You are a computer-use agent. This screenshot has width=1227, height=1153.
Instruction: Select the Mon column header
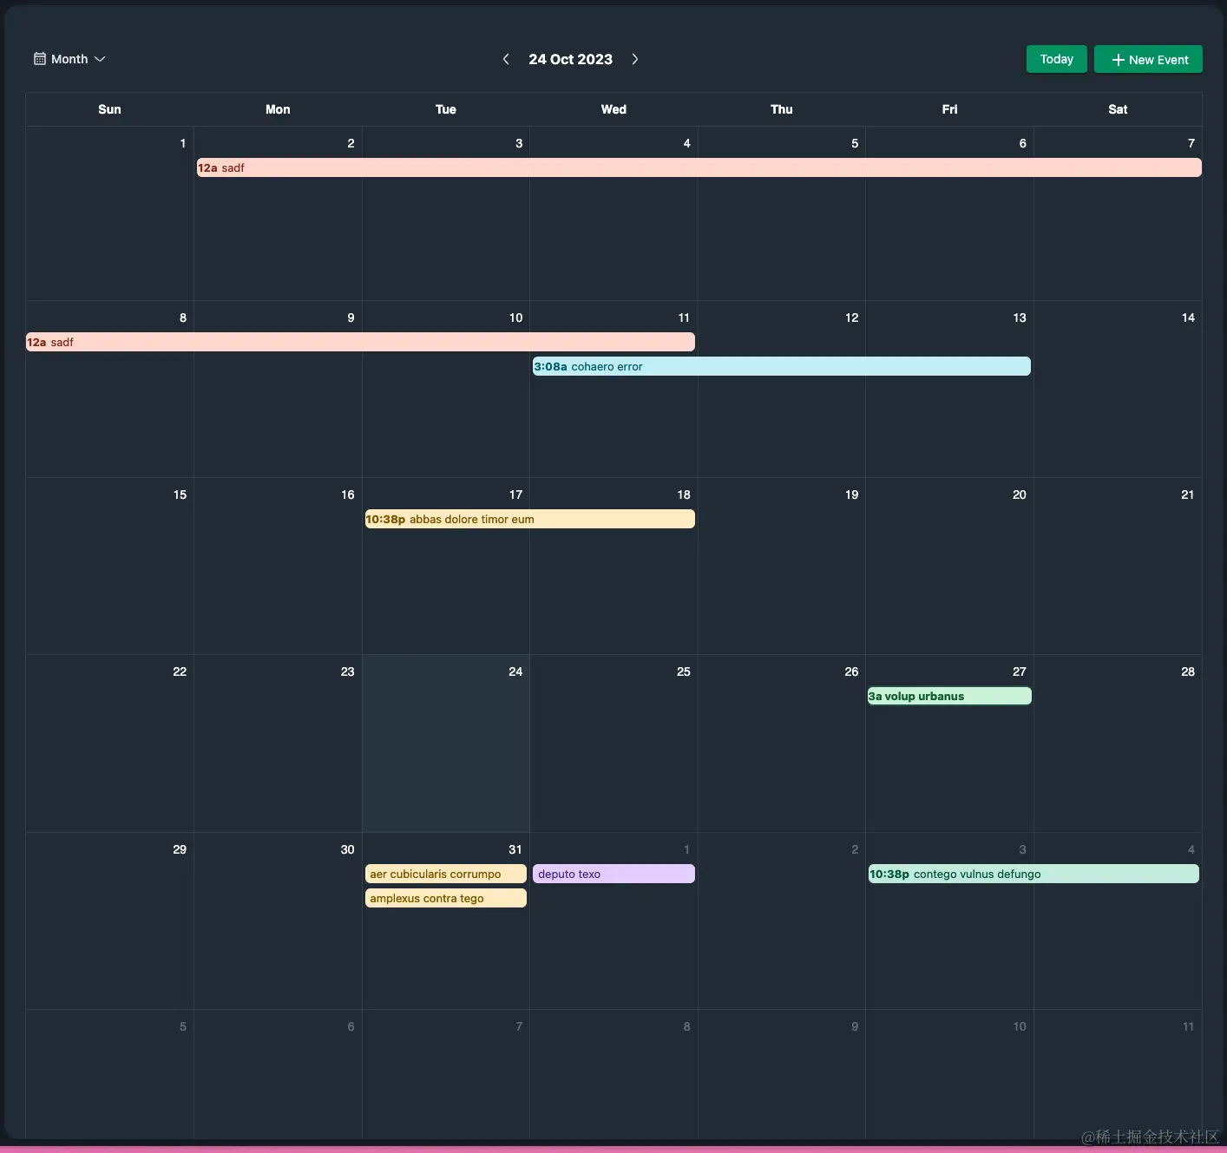click(x=278, y=109)
